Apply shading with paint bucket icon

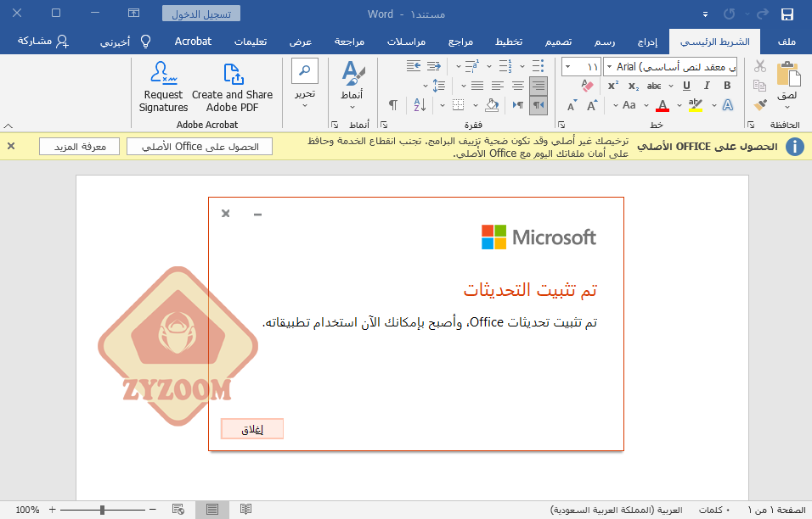(x=492, y=105)
